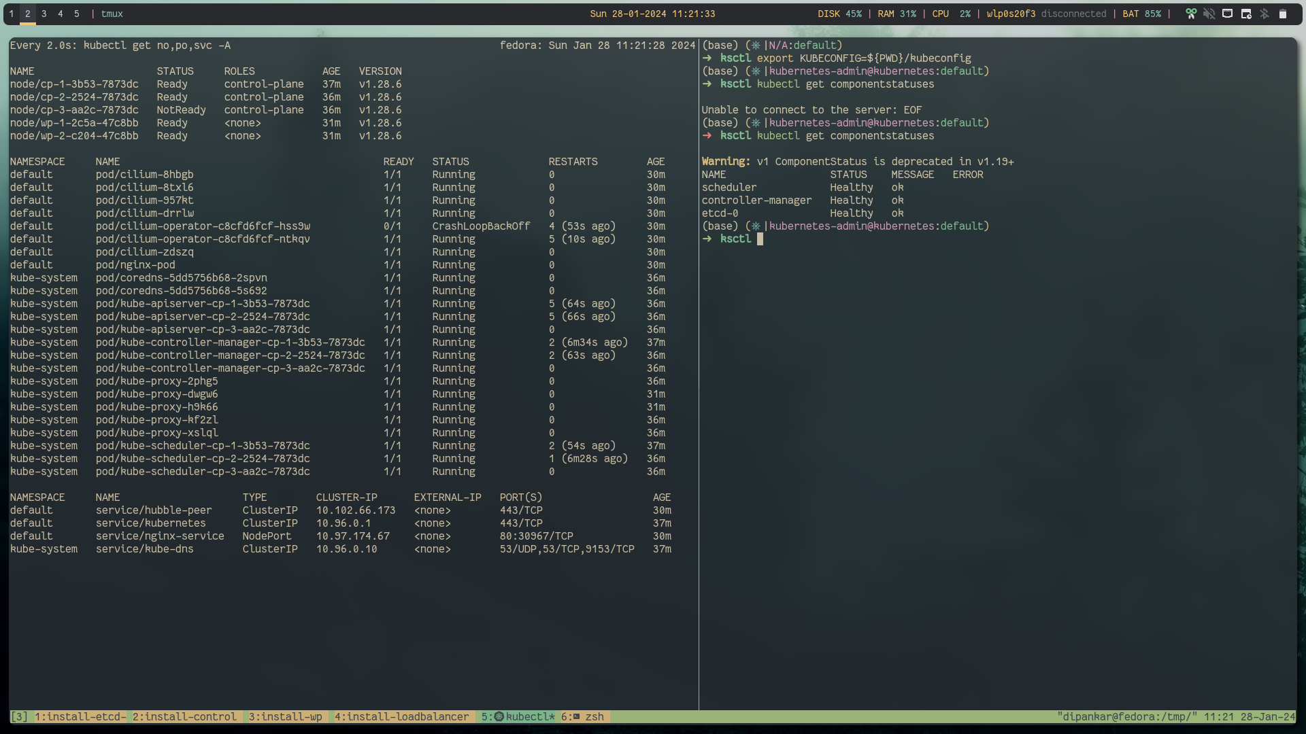Screen dimensions: 1306x734
Task: Switch to workspace 1 in top bar
Action: [x=12, y=14]
